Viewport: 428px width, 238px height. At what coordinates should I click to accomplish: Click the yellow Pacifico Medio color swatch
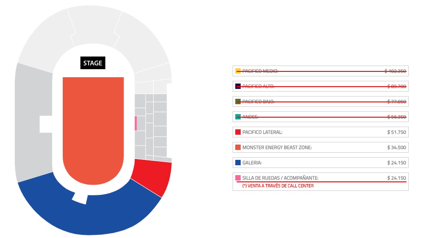[238, 71]
